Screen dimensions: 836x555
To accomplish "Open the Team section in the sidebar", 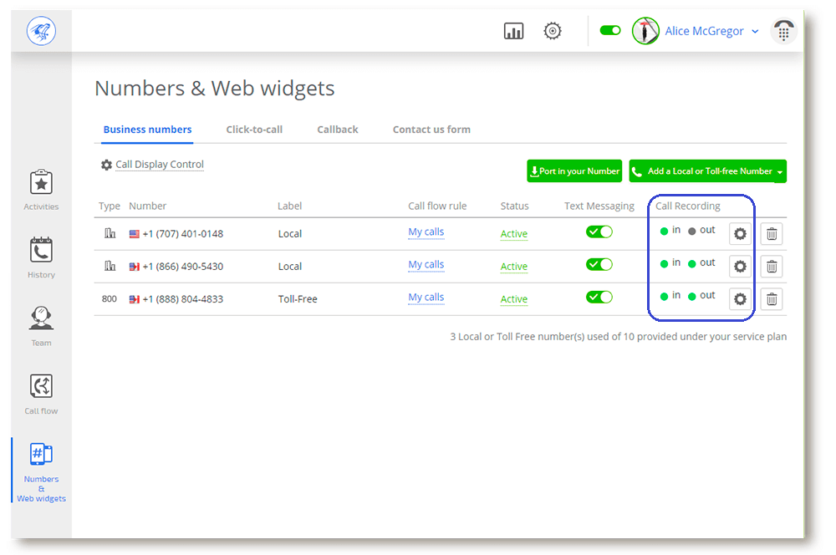I will click(x=41, y=326).
